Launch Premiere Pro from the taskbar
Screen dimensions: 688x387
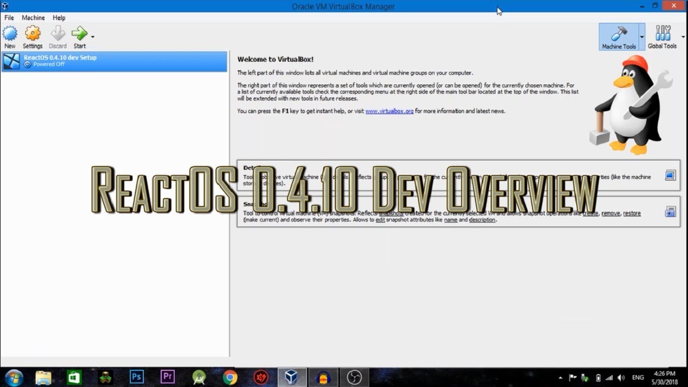pyautogui.click(x=168, y=378)
